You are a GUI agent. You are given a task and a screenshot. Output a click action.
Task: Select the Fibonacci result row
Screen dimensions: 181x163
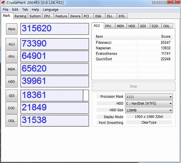133,43
